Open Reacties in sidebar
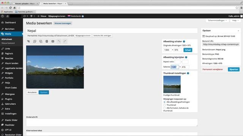 (9, 59)
